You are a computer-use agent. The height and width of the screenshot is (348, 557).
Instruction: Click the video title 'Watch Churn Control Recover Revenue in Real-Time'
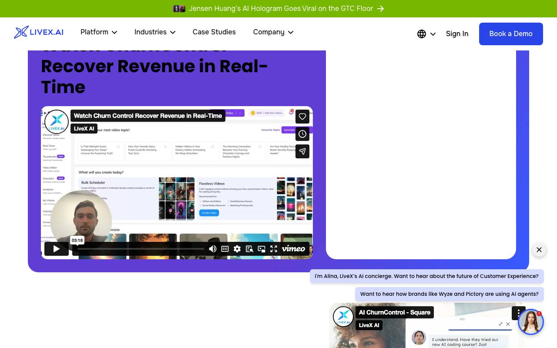(x=148, y=116)
